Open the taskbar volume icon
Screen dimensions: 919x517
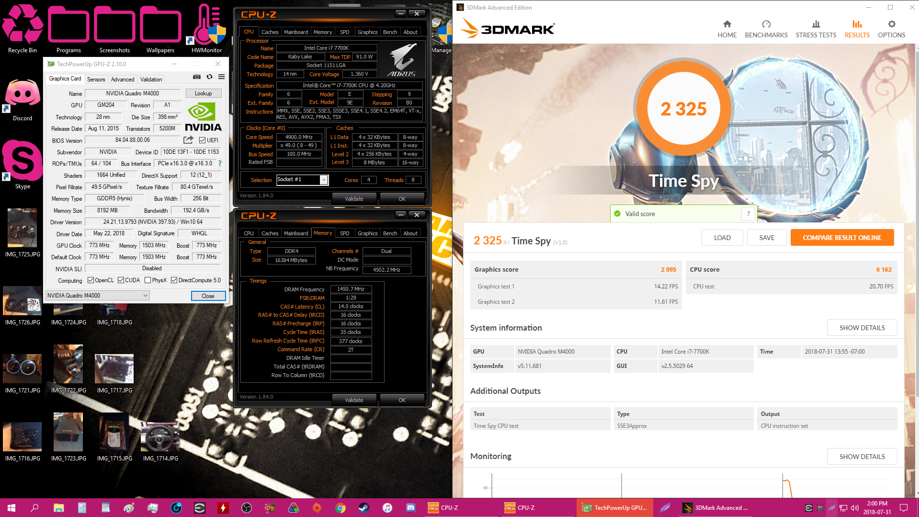pos(855,507)
